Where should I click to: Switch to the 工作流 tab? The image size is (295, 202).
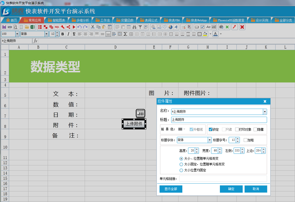[x=103, y=20]
